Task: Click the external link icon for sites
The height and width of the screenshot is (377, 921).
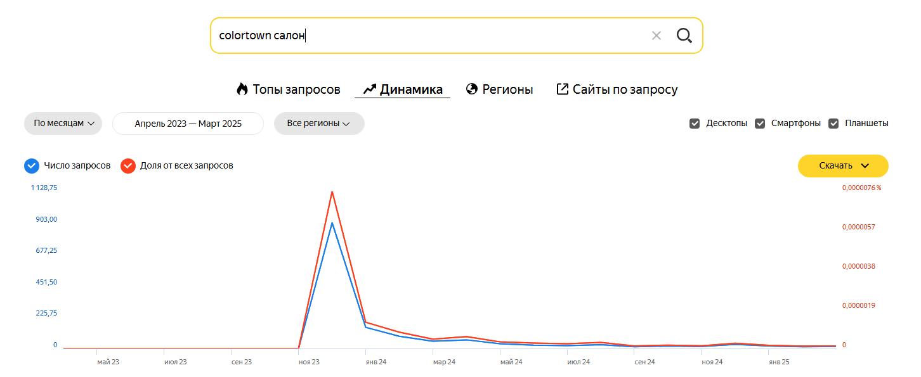Action: coord(562,89)
